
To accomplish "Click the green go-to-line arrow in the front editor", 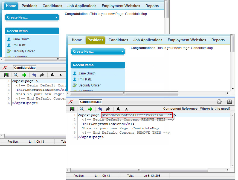I will pyautogui.click(x=90, y=109).
